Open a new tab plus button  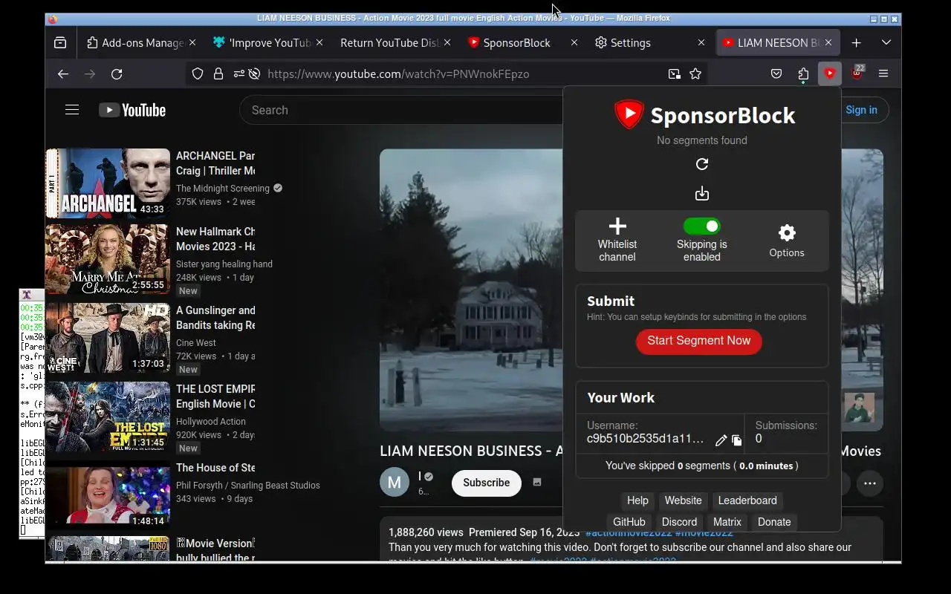coord(857,43)
